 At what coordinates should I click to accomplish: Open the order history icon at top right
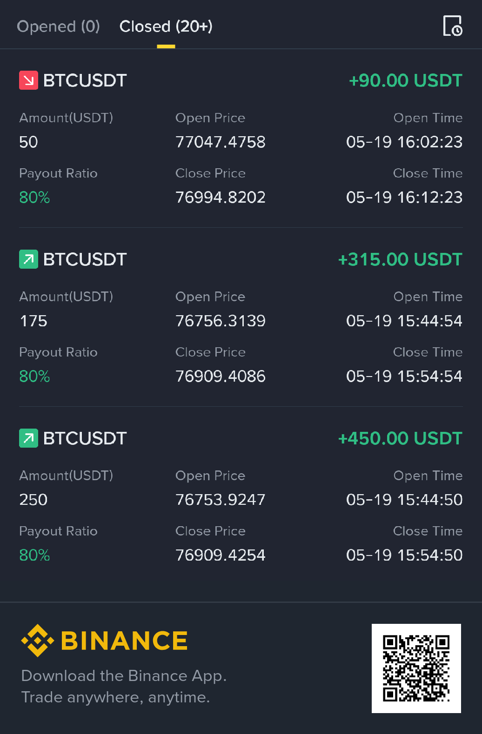point(453,26)
